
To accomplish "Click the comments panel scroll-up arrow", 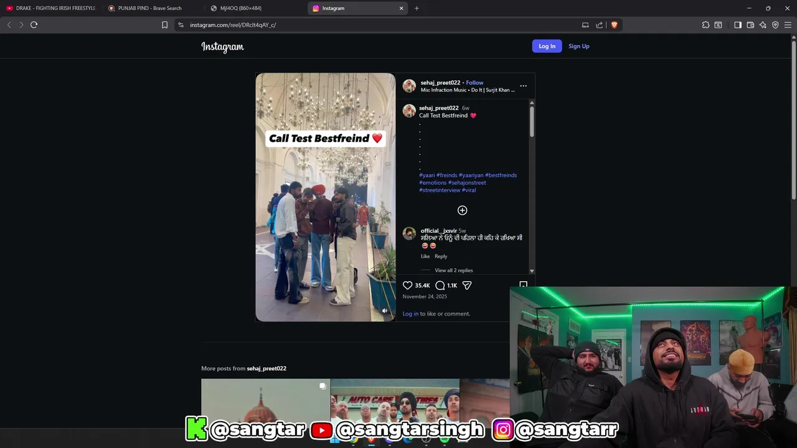I will [532, 103].
